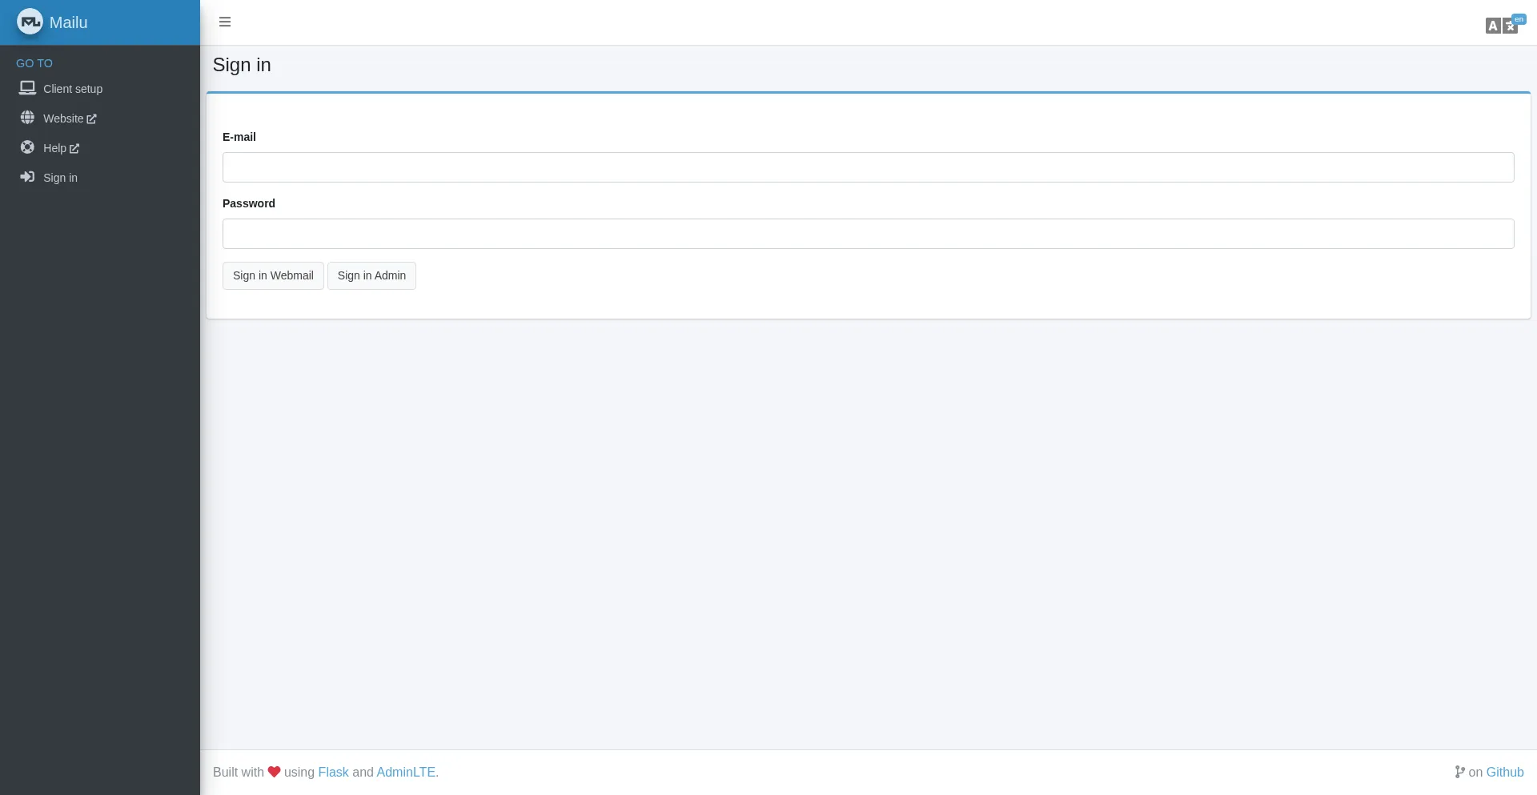Follow the Flask link in footer

(x=333, y=772)
